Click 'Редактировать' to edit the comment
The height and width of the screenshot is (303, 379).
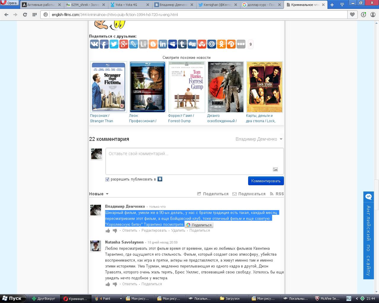(x=154, y=231)
